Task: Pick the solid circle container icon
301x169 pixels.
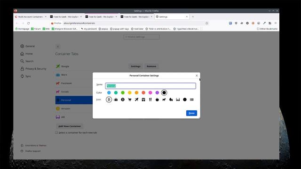Action: pyautogui.click(x=185, y=100)
